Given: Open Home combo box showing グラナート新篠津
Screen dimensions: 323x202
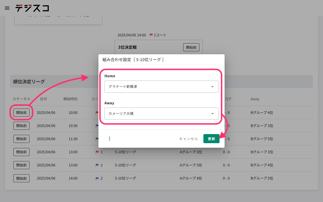Looking at the screenshot, I should [x=156, y=87].
